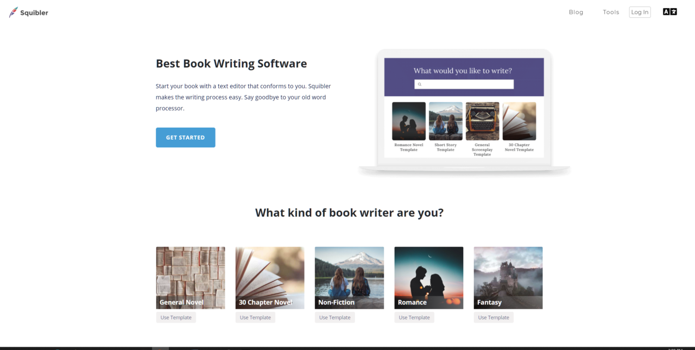Screen dimensions: 695x350
Task: Use Template for Romance
Action: tap(414, 317)
